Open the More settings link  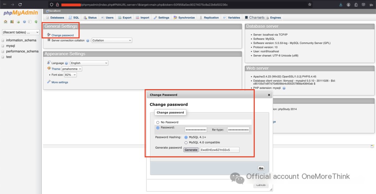click(60, 82)
